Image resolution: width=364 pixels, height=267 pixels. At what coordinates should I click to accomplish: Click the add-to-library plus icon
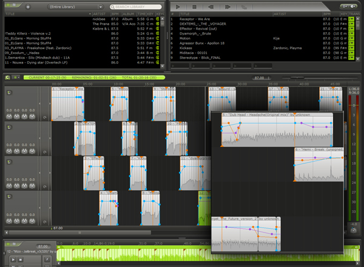coord(27,6)
